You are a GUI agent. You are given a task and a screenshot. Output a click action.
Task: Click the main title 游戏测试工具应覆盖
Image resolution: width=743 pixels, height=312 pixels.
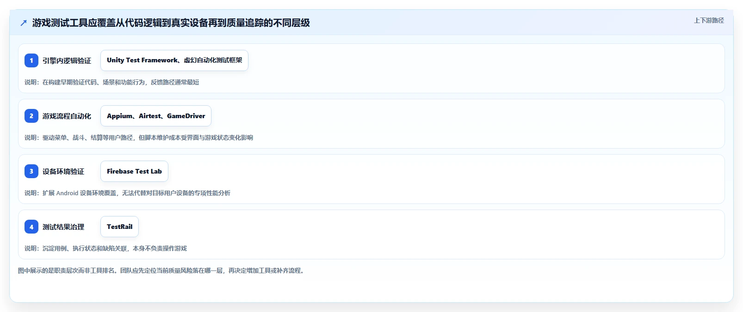(x=171, y=23)
